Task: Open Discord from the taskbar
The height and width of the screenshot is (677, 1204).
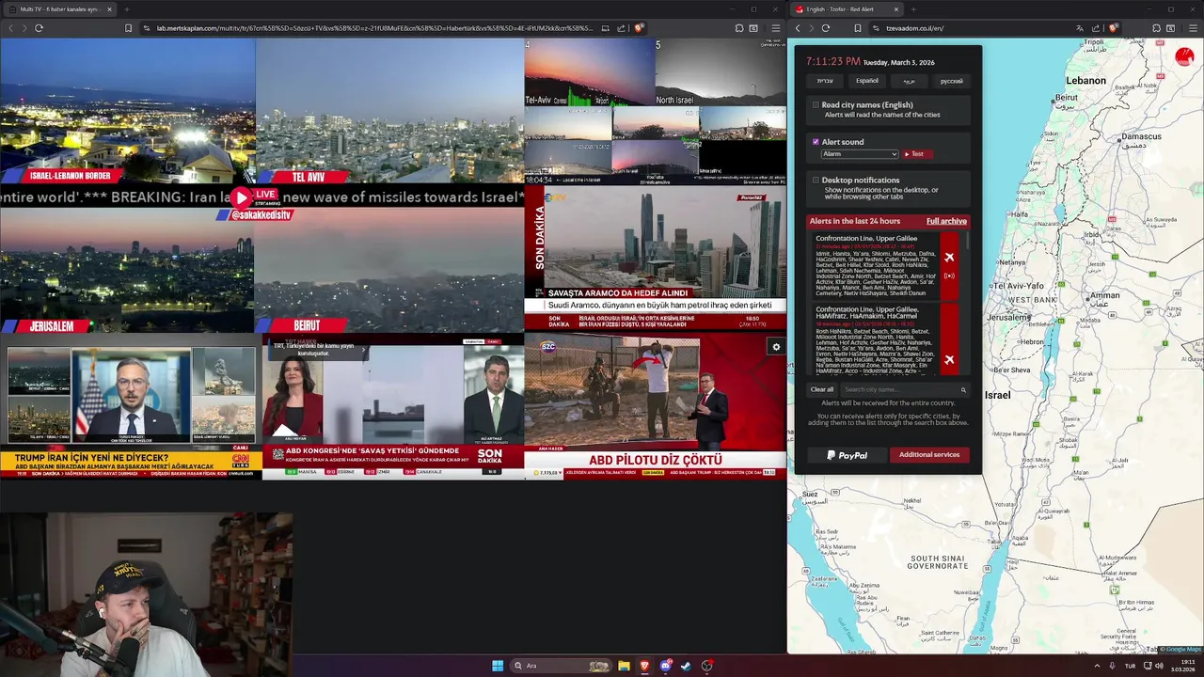Action: [x=665, y=666]
